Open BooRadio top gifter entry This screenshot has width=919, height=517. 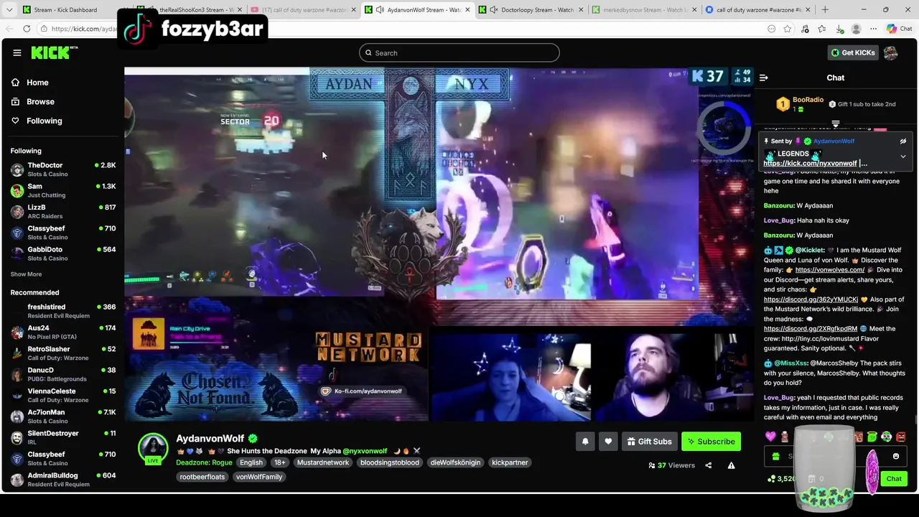click(801, 104)
